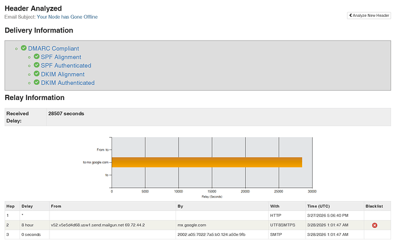Click the Blacklist column header
This screenshot has height=247, width=401.
point(374,206)
